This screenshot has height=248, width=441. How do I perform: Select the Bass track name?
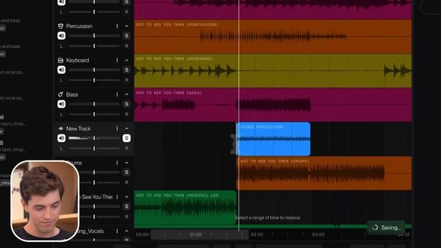pos(72,94)
